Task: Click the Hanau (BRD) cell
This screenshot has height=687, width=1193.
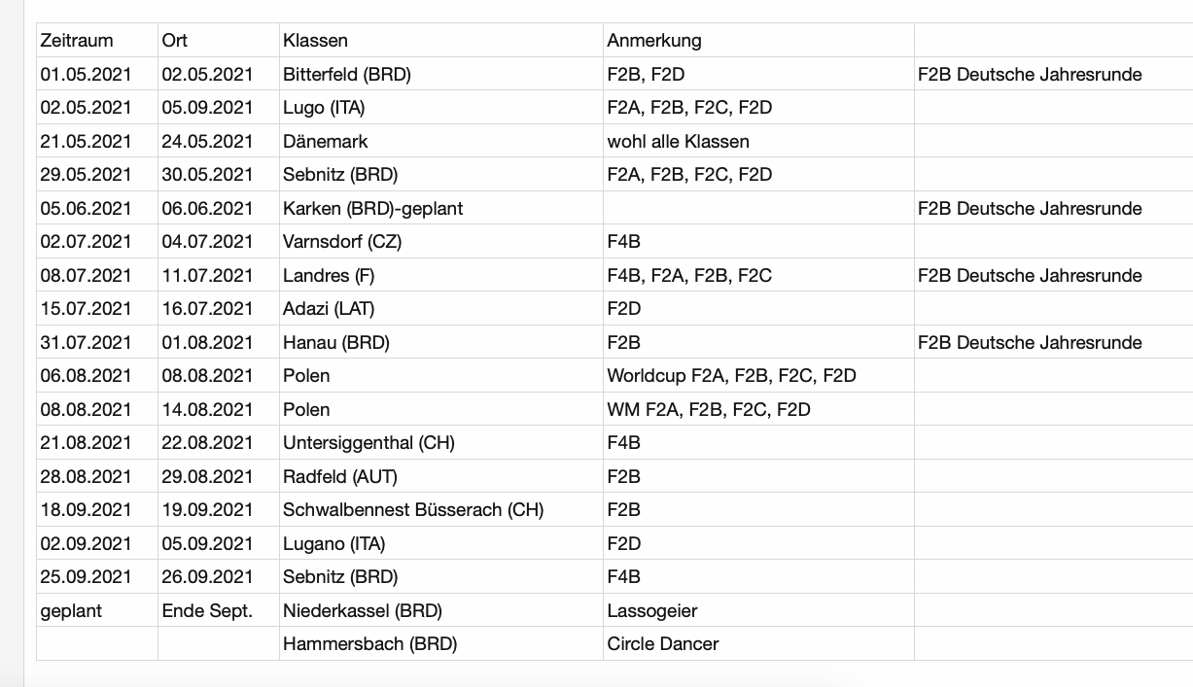Action: click(440, 342)
